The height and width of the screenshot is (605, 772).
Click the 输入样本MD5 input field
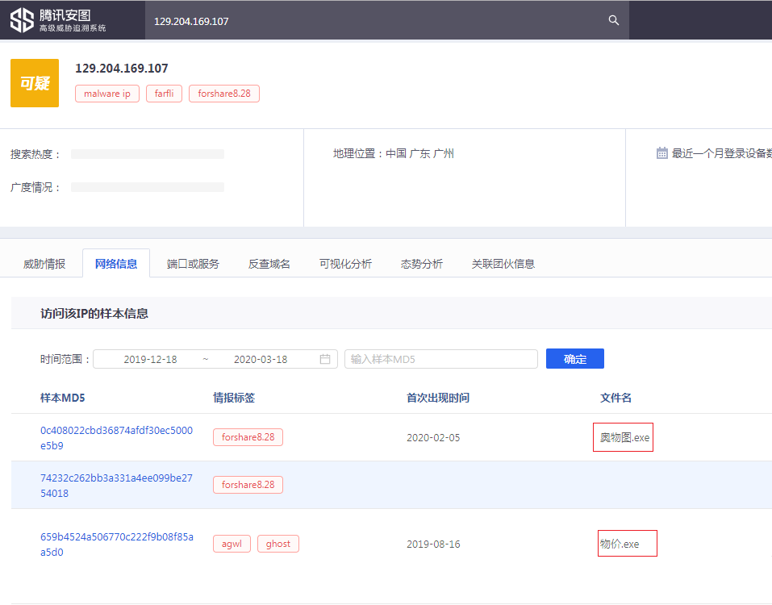[440, 359]
